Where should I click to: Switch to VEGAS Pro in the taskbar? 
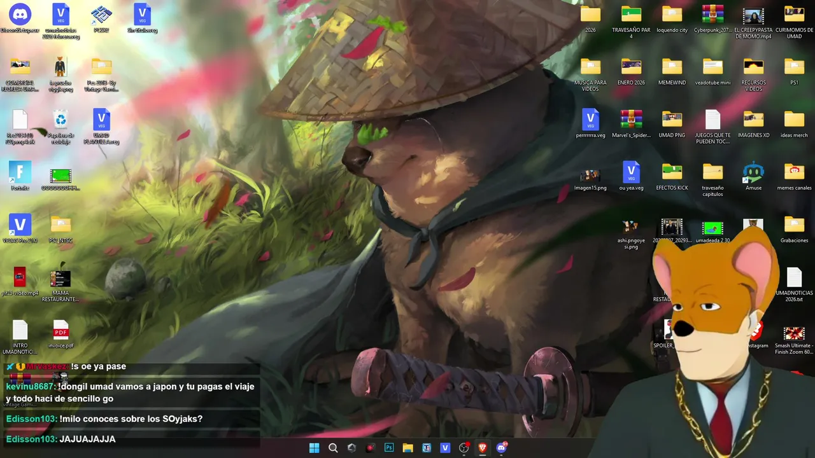[x=445, y=448]
